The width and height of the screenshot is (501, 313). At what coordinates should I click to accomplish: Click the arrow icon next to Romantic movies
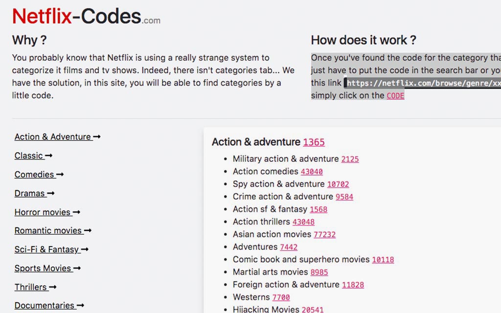coord(88,231)
